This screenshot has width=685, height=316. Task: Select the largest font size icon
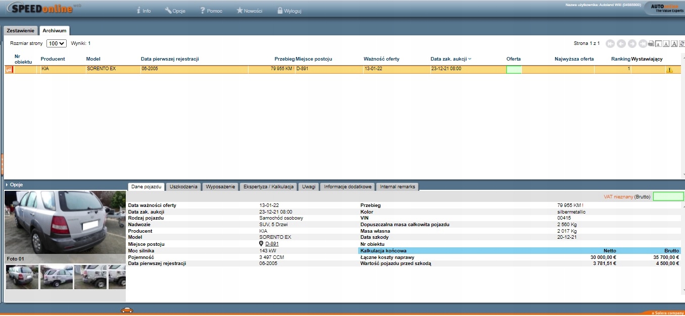tap(674, 44)
